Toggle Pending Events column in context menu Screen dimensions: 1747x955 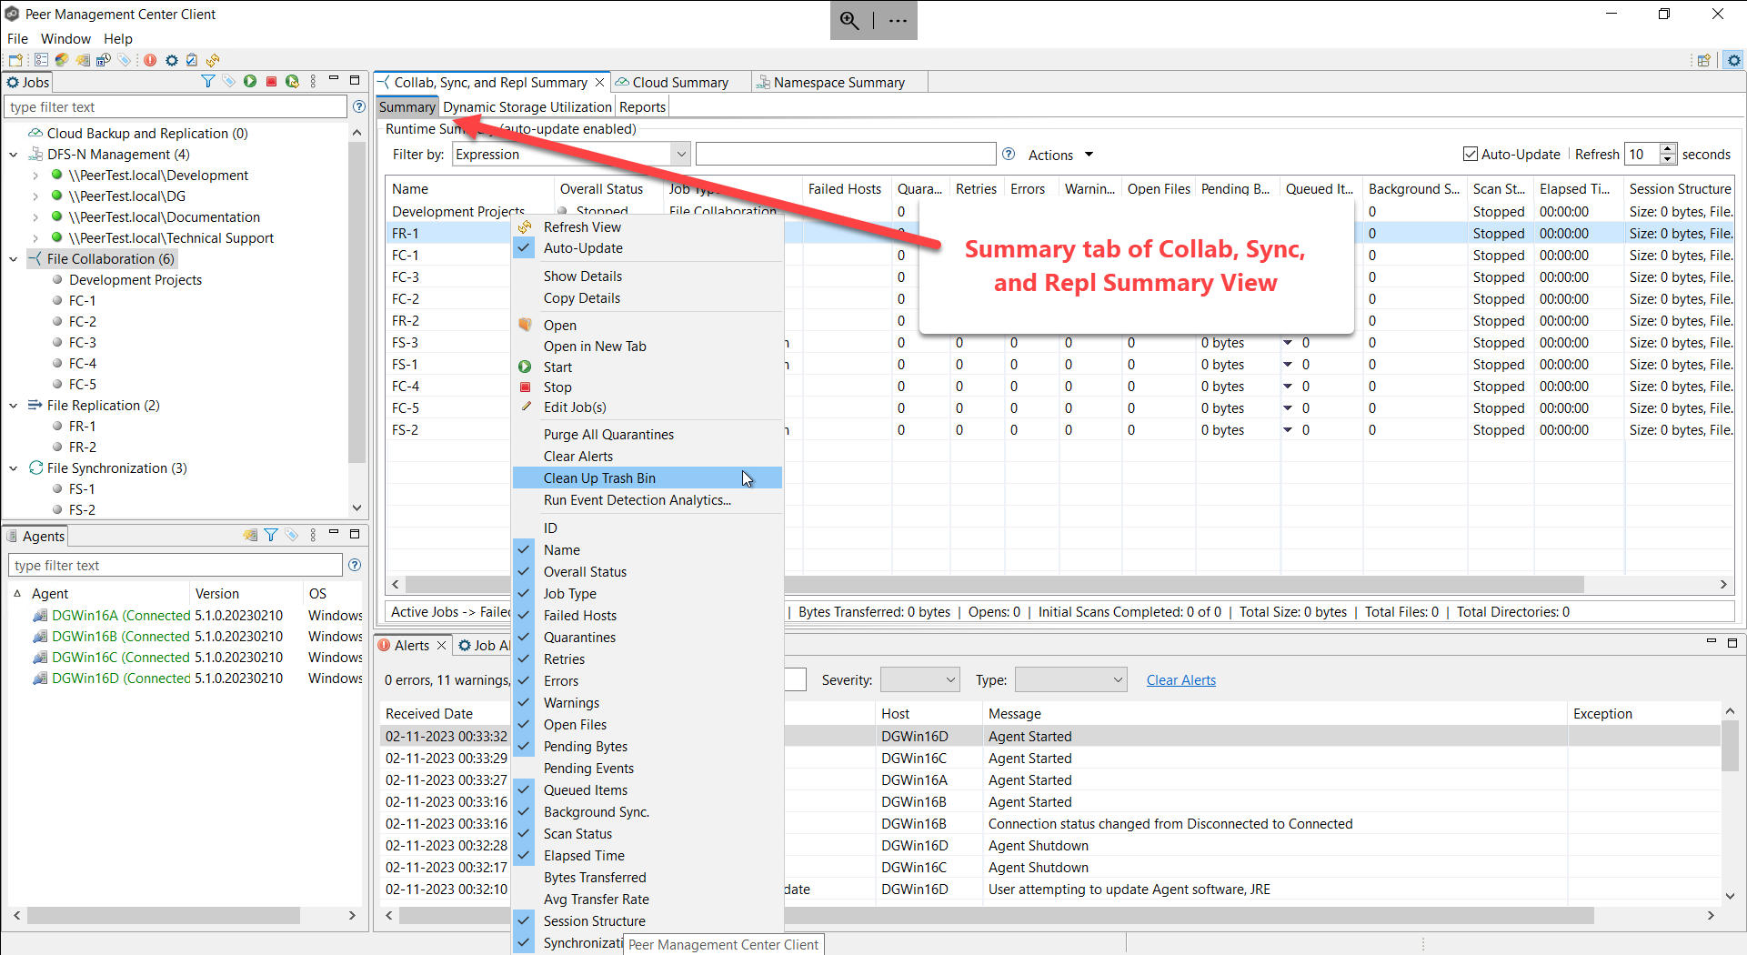[588, 769]
